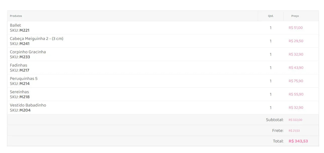Select SKU code M221
The width and height of the screenshot is (324, 153).
point(24,30)
